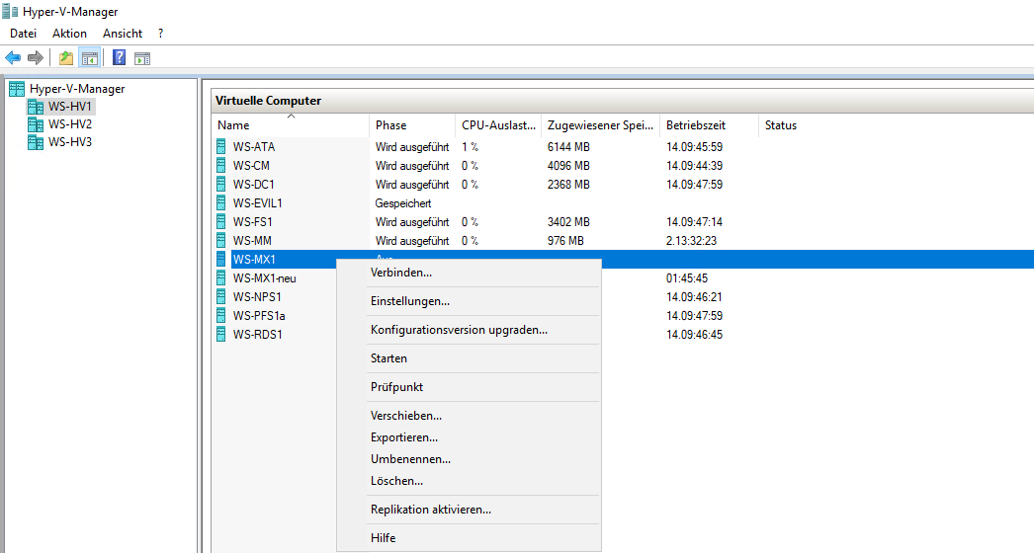The image size is (1034, 553).
Task: Click the VM icon for WS-NPS1
Action: pyautogui.click(x=220, y=297)
